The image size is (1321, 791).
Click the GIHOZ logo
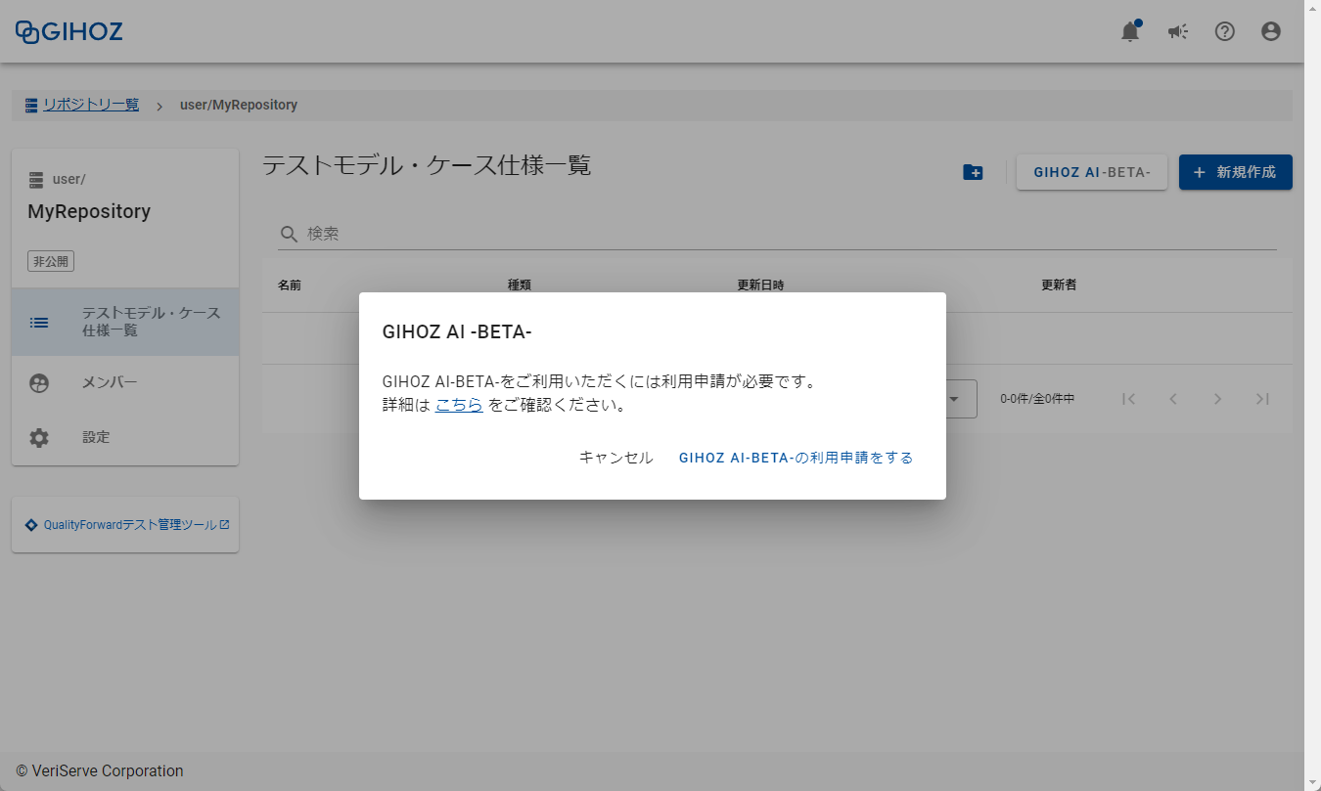(69, 31)
